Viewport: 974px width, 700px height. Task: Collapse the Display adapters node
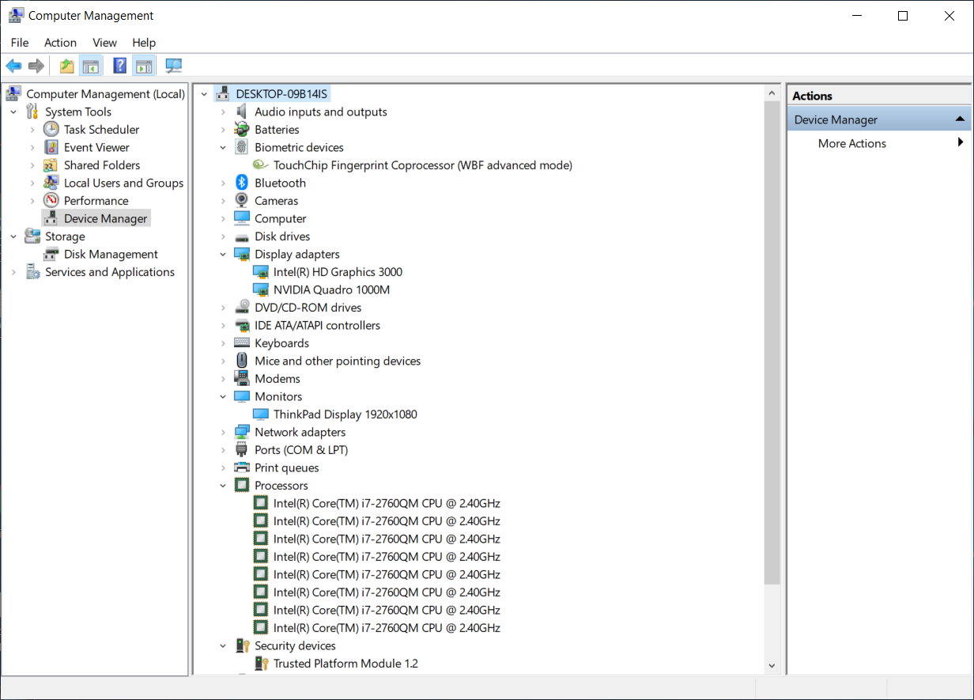point(223,254)
